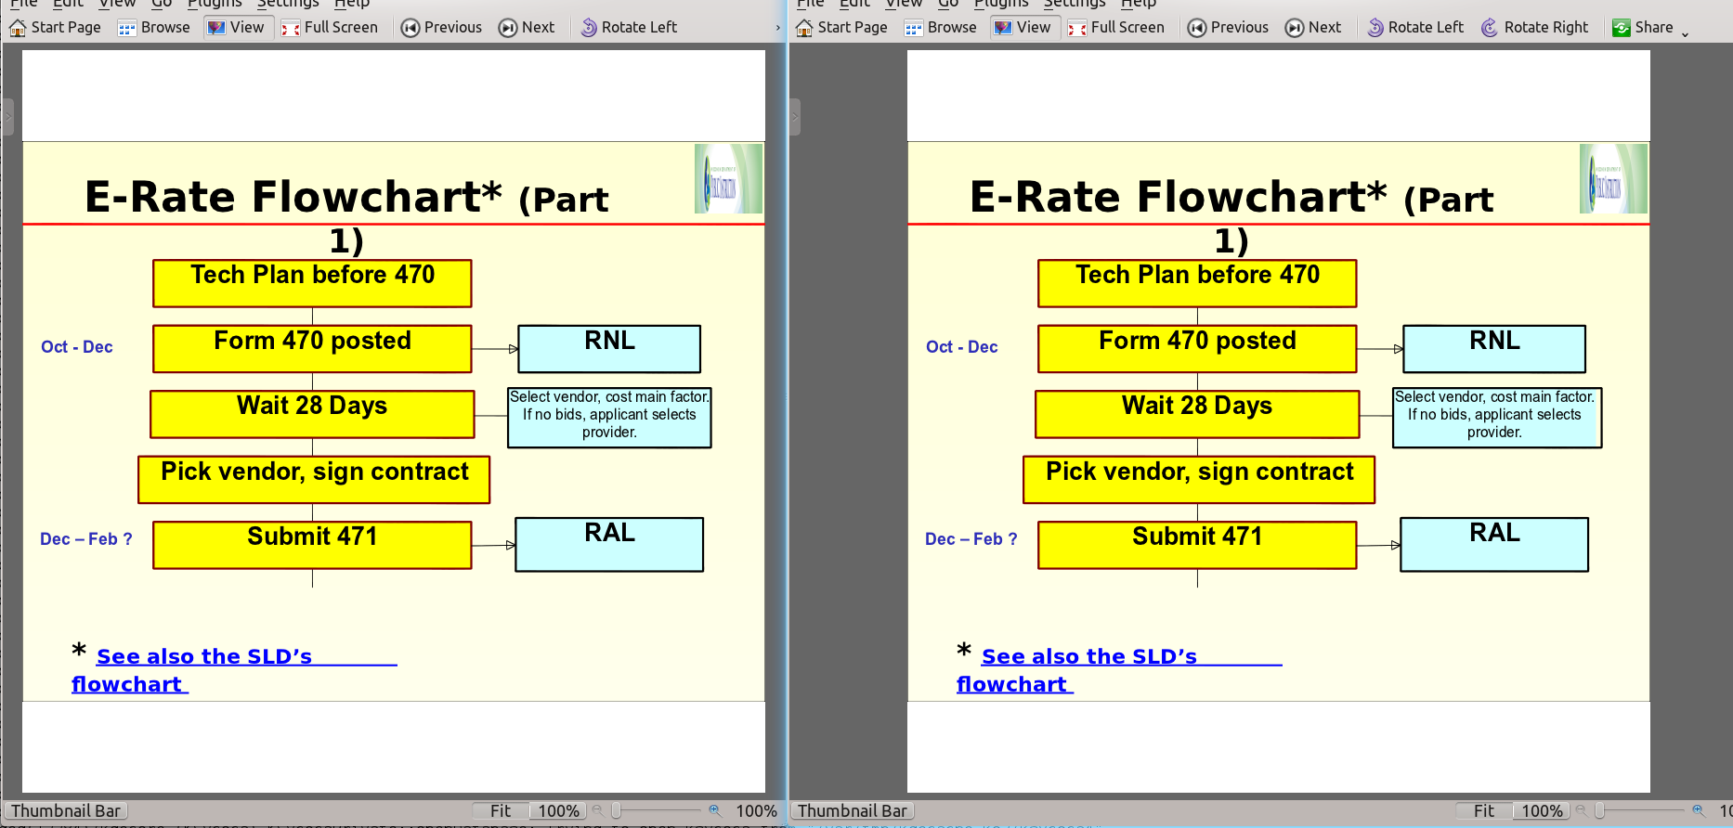Open the Settings menu in the right window
This screenshot has width=1733, height=828.
coord(1075,4)
